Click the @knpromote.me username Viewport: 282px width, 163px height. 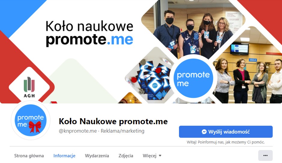[x=78, y=131]
